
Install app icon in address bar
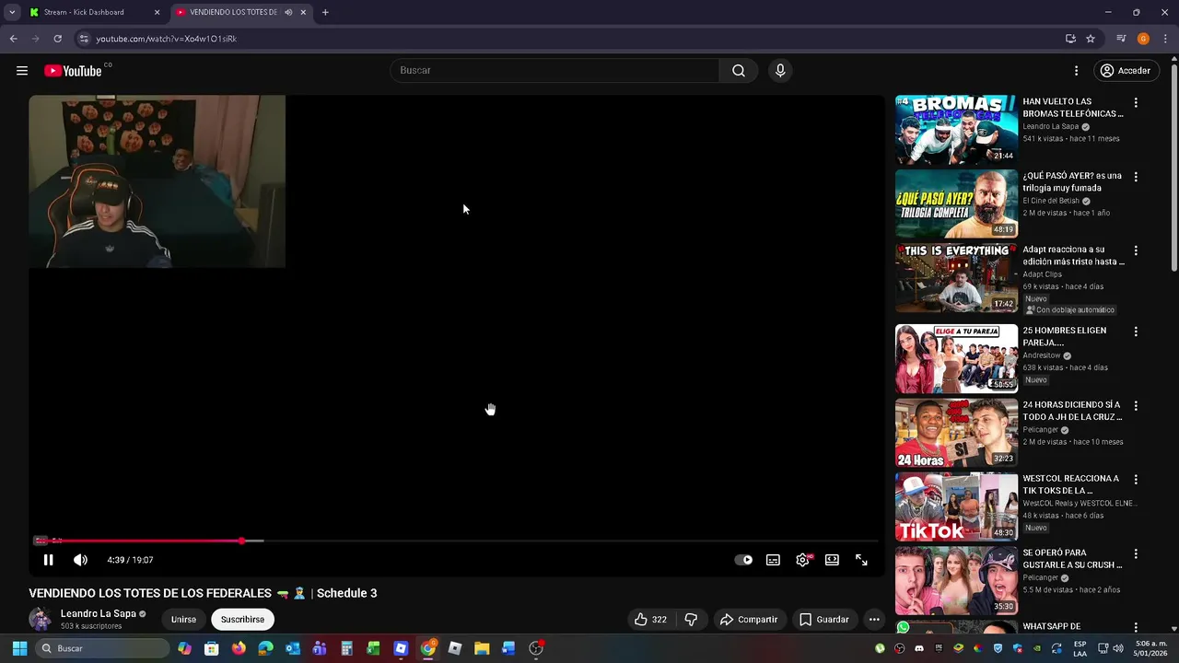(x=1070, y=39)
